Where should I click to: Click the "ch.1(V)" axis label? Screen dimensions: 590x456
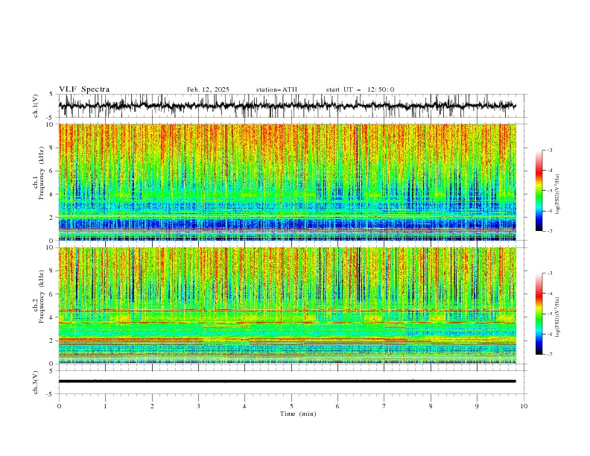coord(36,106)
